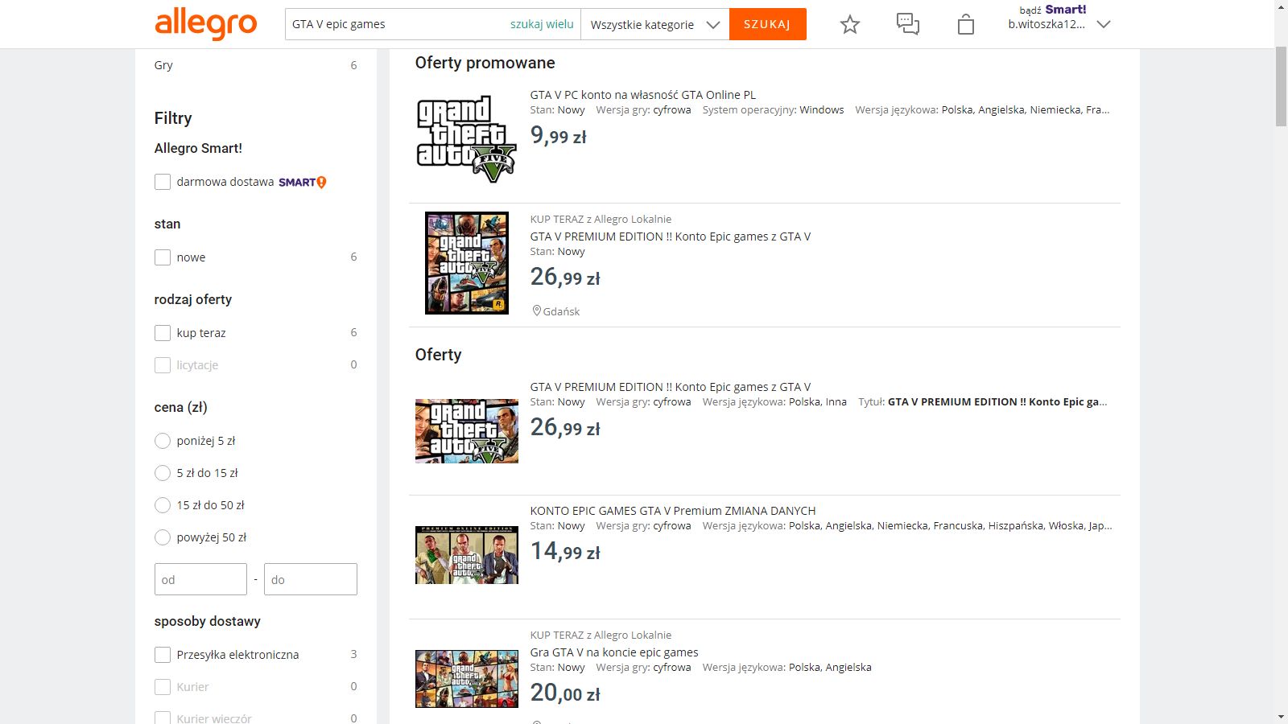The width and height of the screenshot is (1288, 724).
Task: Click the Oferty promowane heading
Action: point(485,63)
